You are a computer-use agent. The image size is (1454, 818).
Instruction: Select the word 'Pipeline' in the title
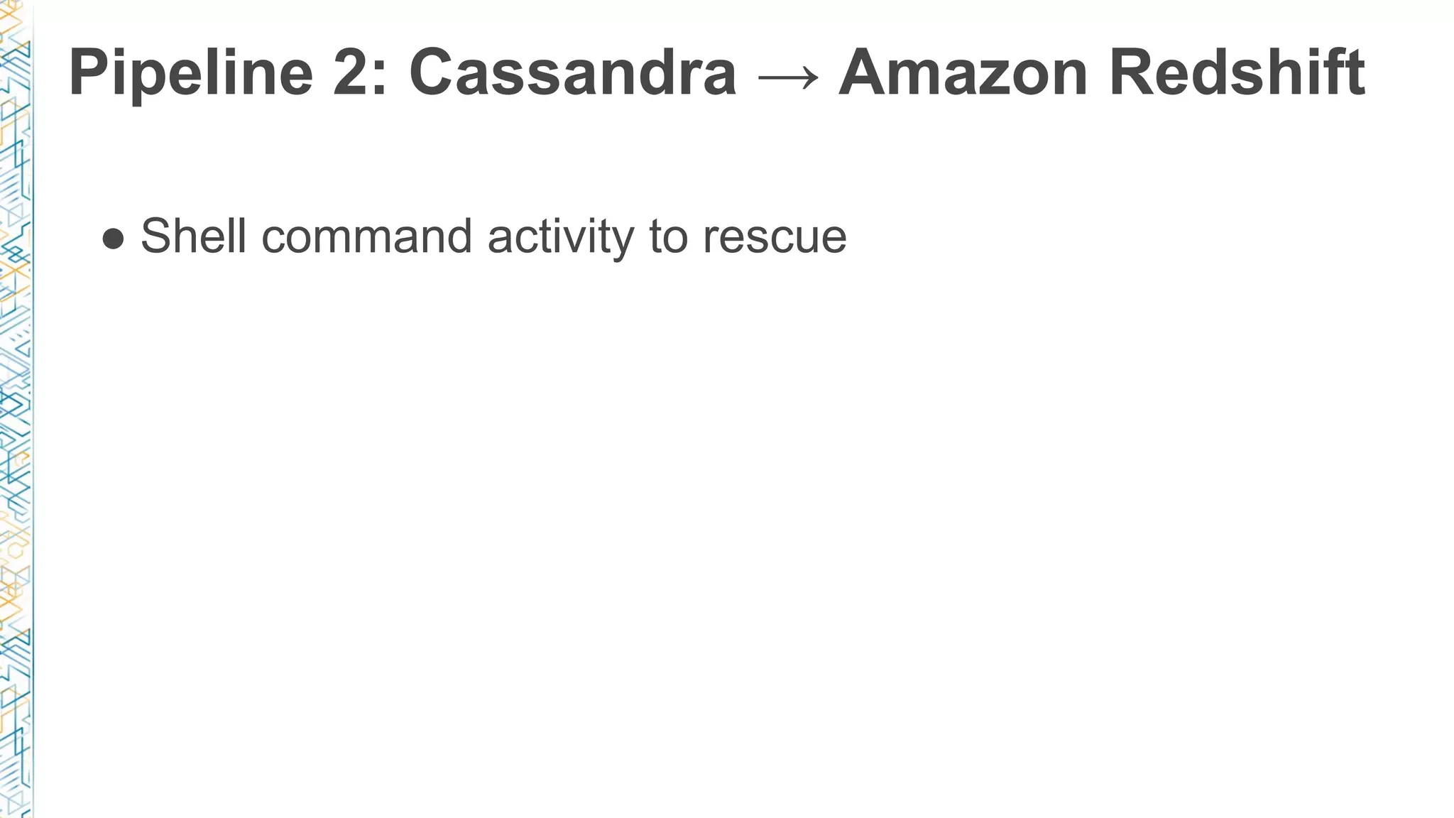pyautogui.click(x=191, y=74)
